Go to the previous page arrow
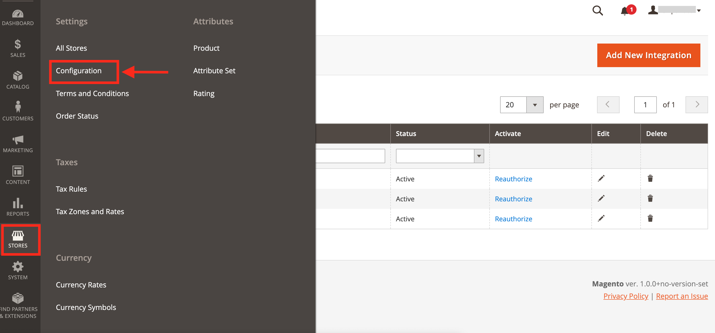715x333 pixels. pyautogui.click(x=608, y=105)
